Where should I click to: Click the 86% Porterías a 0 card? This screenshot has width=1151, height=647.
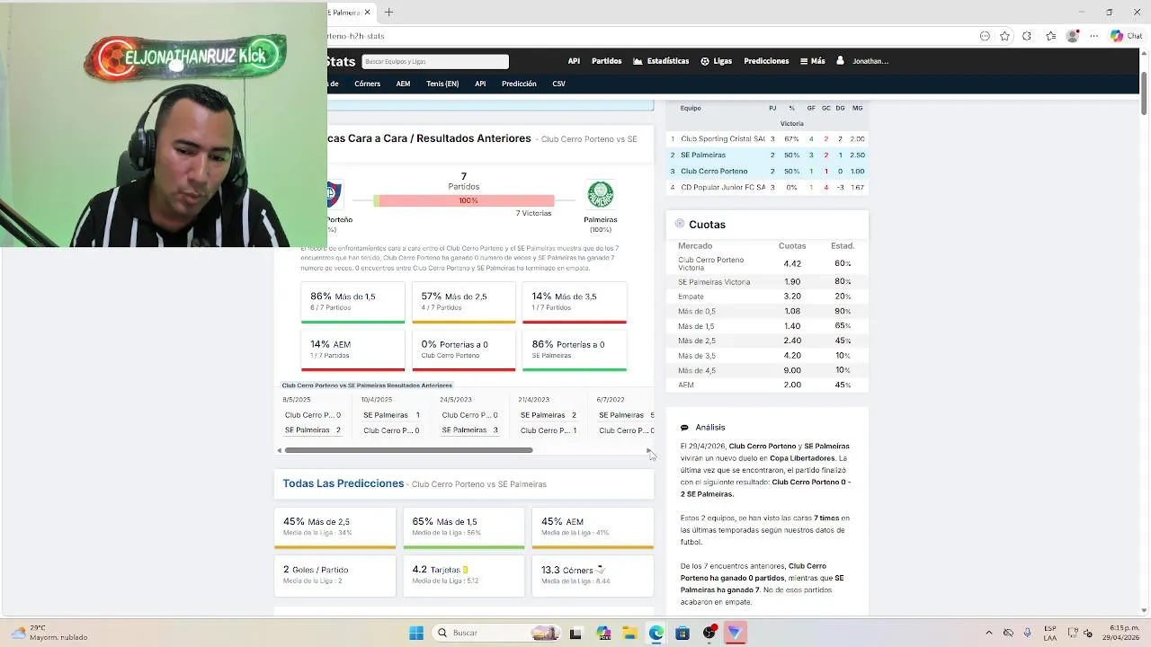575,350
